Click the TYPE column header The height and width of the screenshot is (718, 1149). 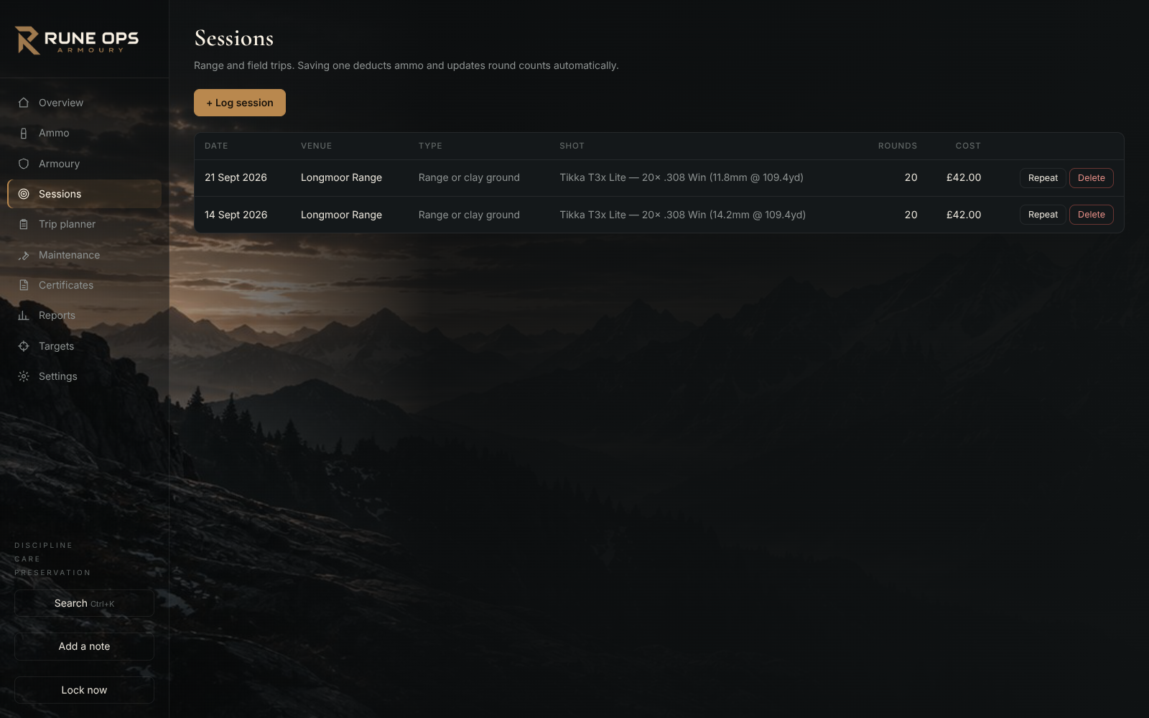[430, 146]
